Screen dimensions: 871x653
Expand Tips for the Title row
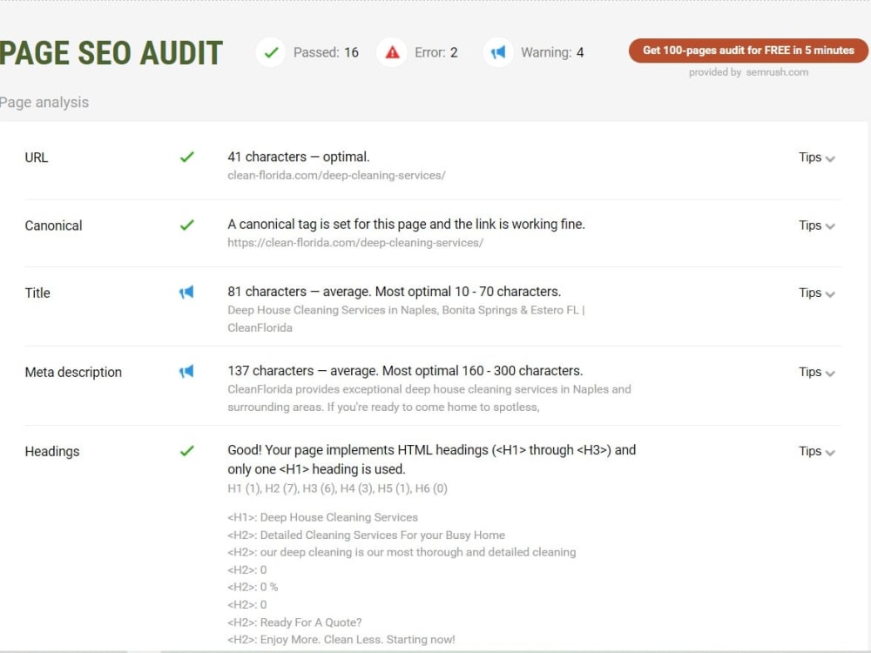pos(817,293)
